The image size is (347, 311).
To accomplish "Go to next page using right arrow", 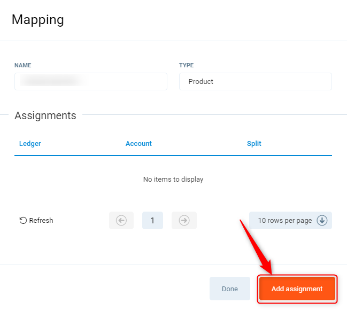I will pos(184,220).
